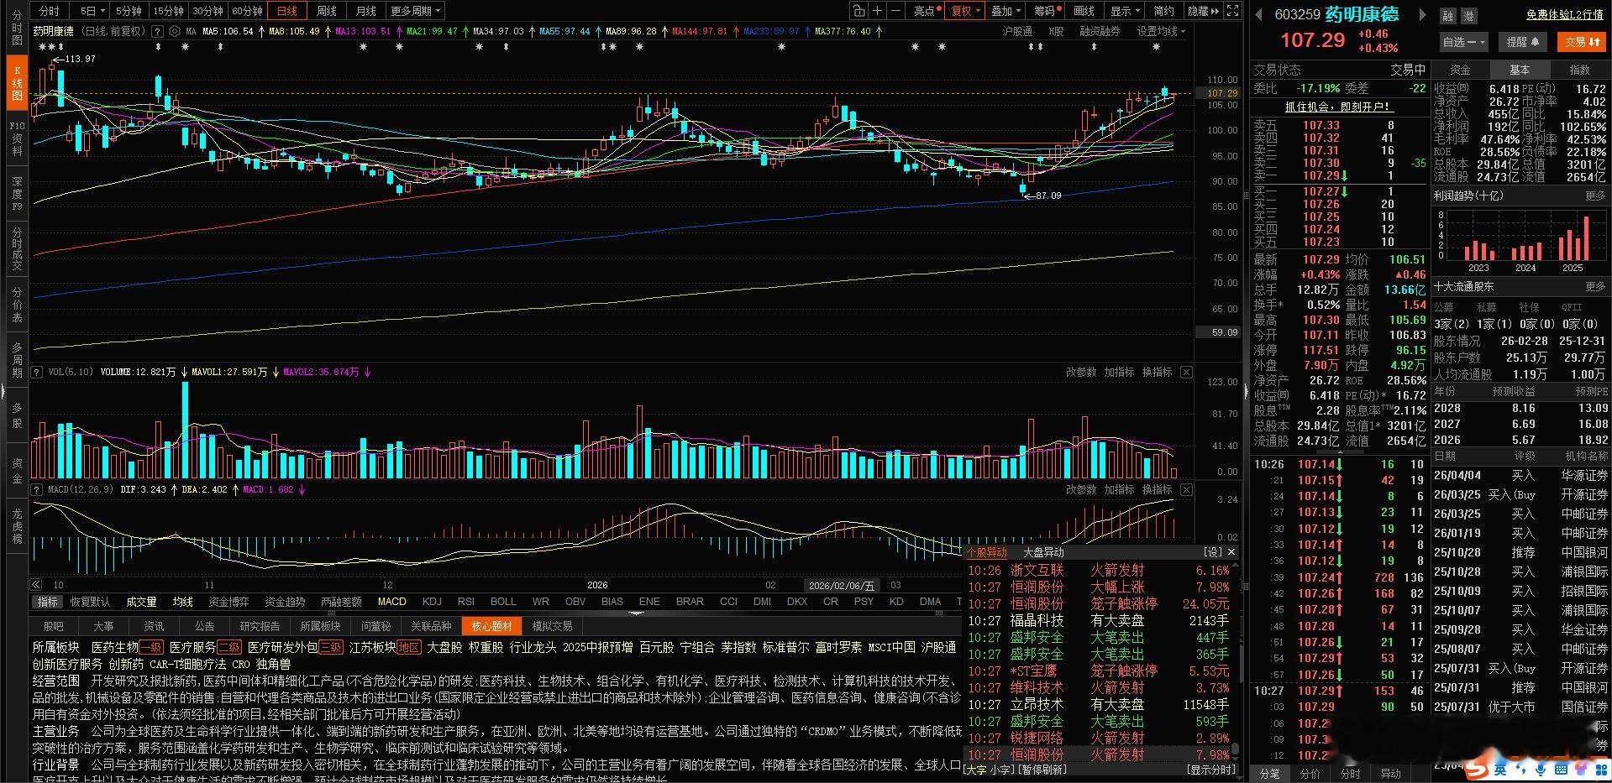The height and width of the screenshot is (783, 1612).
Task: Open the 5日 period dropdown
Action: tap(92, 11)
